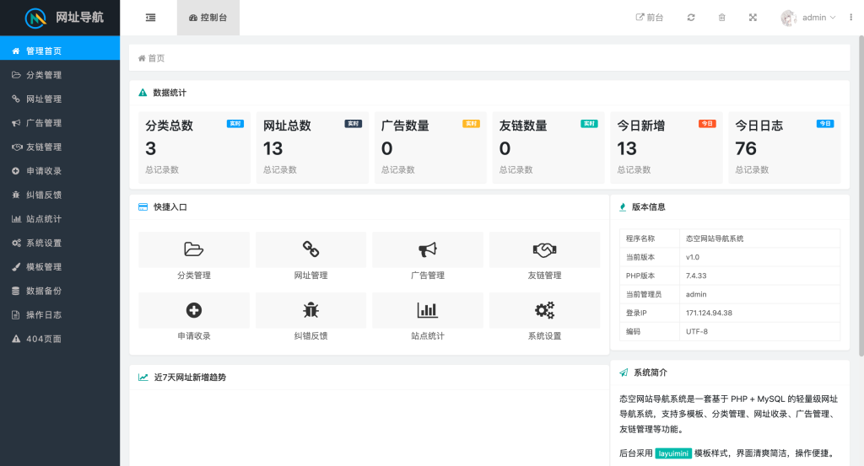Click the gears icon shortcut for 系统设置
The width and height of the screenshot is (864, 466).
(544, 310)
